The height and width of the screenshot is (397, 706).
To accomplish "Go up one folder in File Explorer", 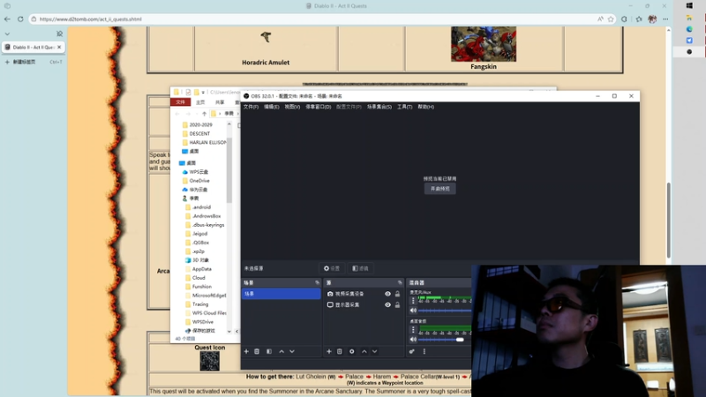I will point(204,114).
